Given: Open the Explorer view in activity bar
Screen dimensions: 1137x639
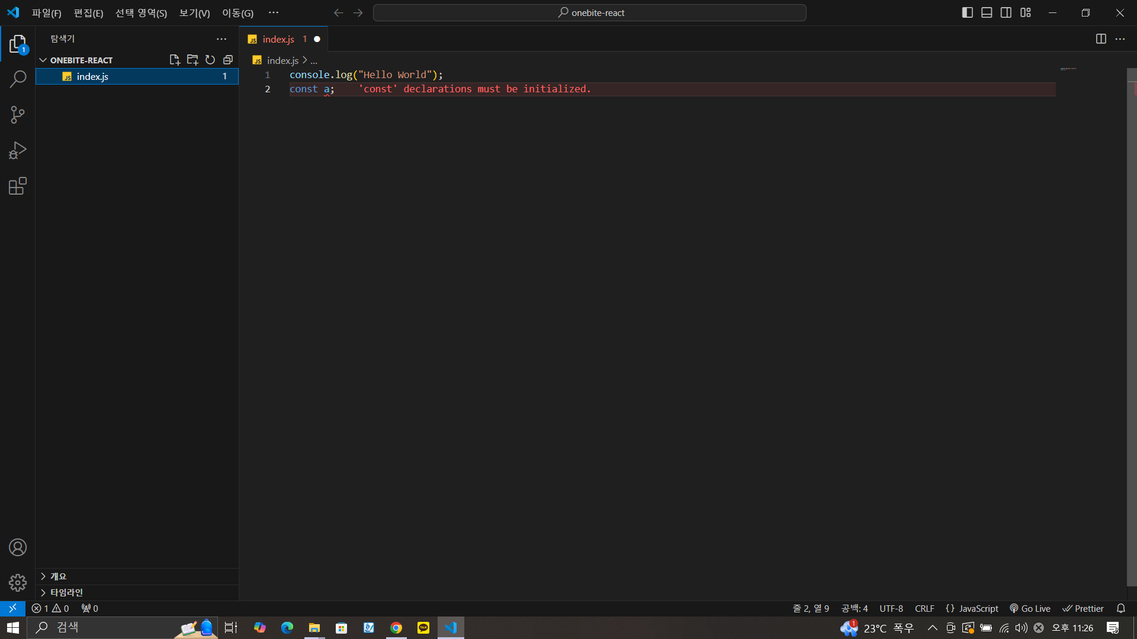Looking at the screenshot, I should click(x=18, y=44).
